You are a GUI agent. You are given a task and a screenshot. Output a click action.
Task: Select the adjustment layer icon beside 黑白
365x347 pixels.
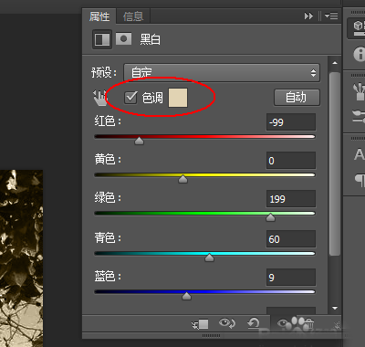(x=102, y=39)
